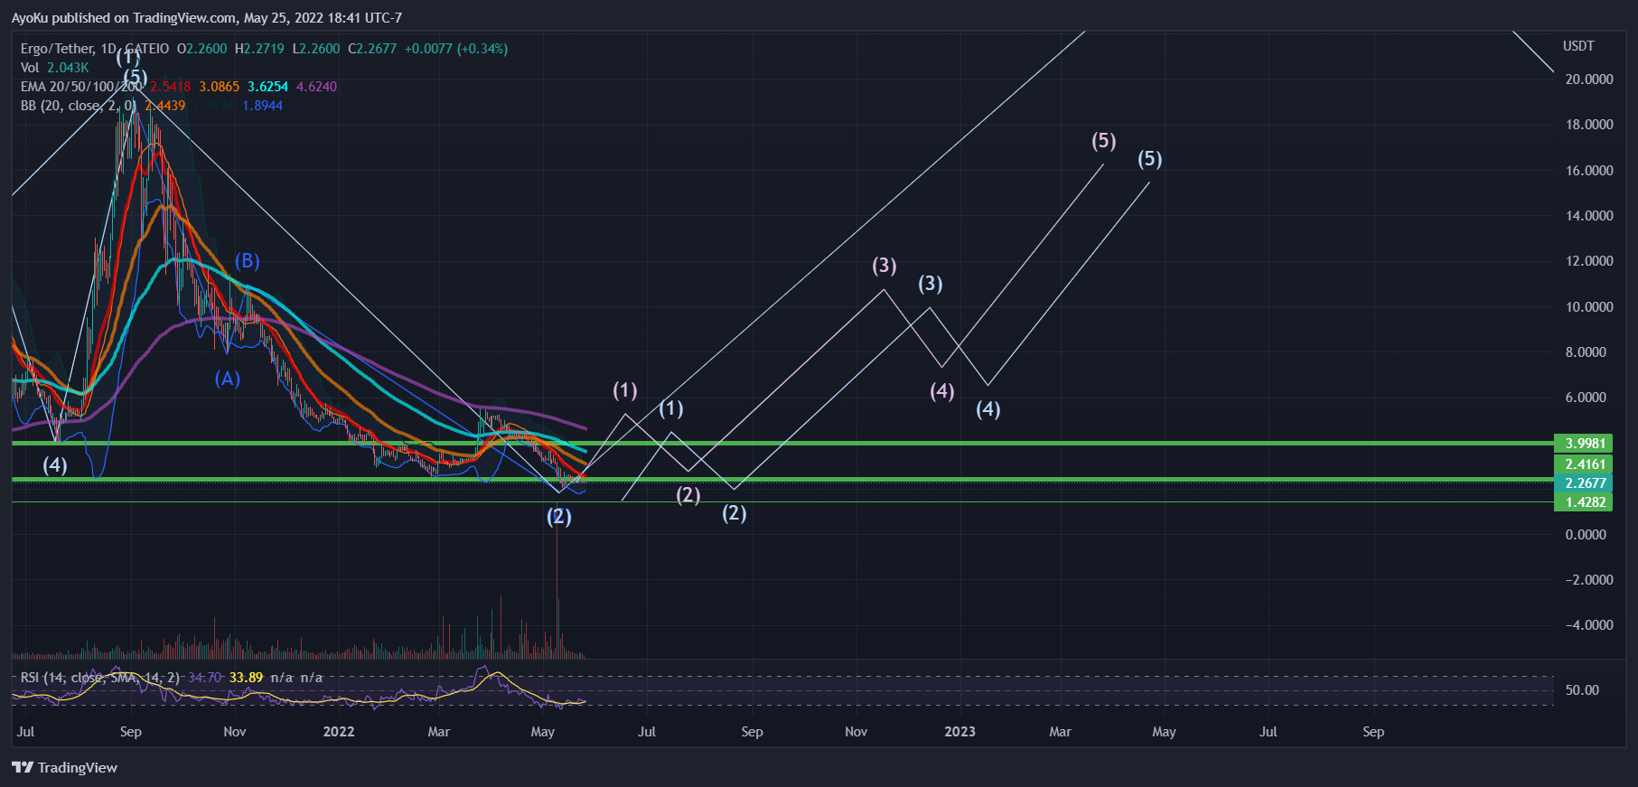Click the 2022 label on the time axis
Image resolution: width=1638 pixels, height=787 pixels.
[x=339, y=732]
